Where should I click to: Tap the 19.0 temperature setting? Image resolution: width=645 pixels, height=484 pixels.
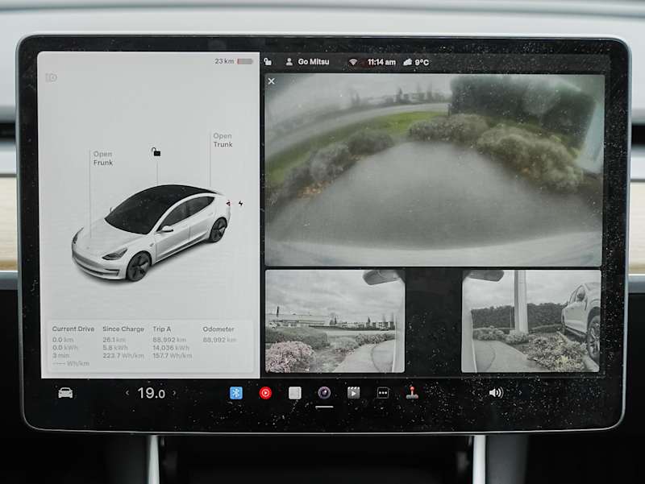point(151,393)
